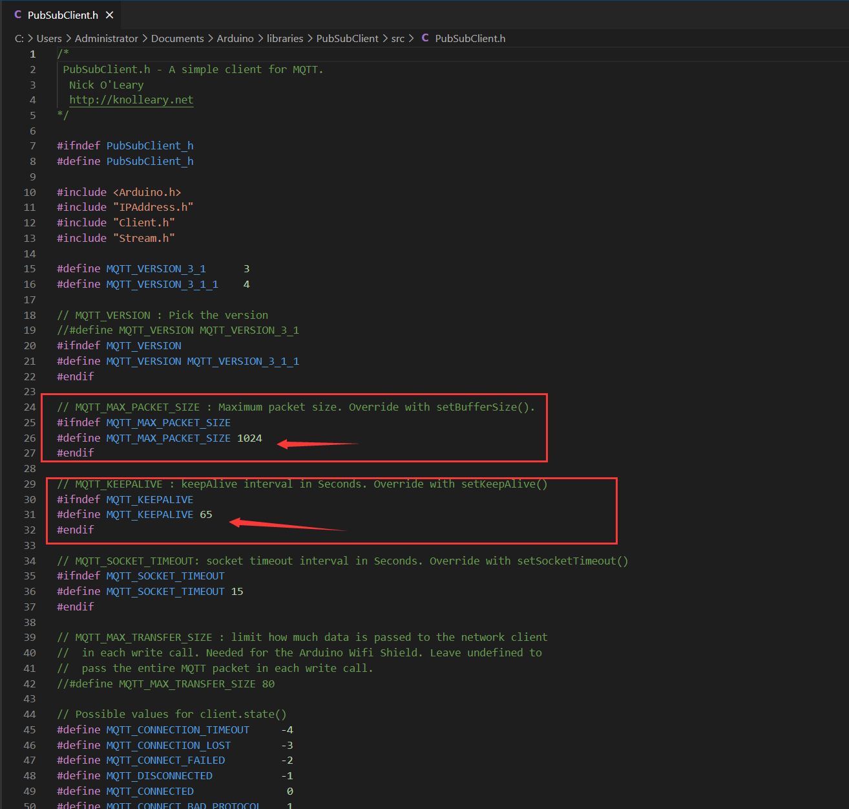Select line number 18 in the gutter
This screenshot has width=849, height=809.
point(30,315)
